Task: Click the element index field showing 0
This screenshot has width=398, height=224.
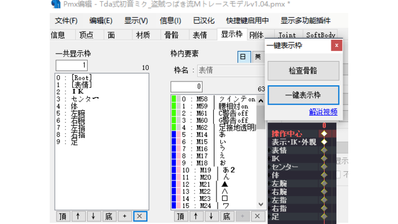Action: click(x=187, y=87)
